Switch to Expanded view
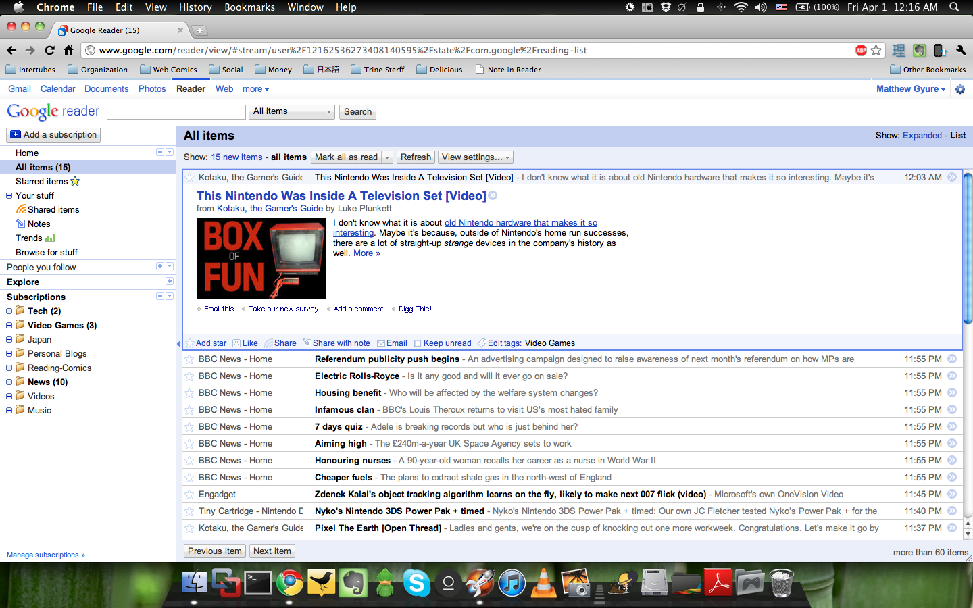The width and height of the screenshot is (973, 608). point(922,135)
